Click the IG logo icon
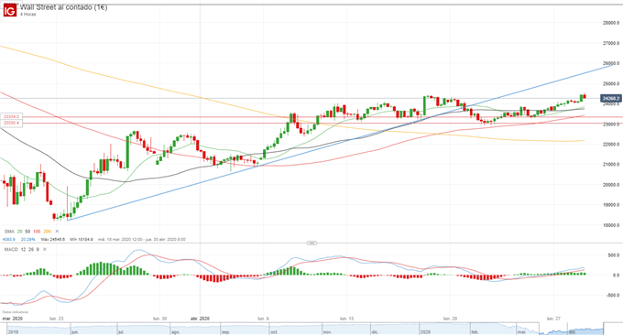Viewport: 623px width, 335px height. (x=10, y=11)
